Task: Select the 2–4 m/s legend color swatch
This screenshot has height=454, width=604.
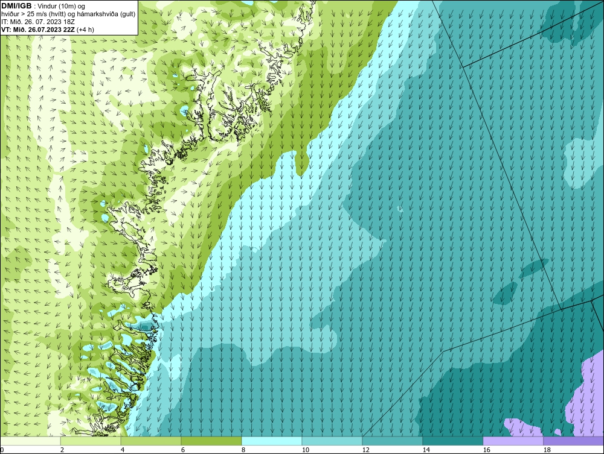Action: [x=91, y=441]
